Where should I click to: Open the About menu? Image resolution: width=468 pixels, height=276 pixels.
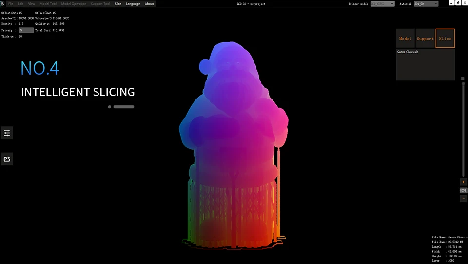149,4
